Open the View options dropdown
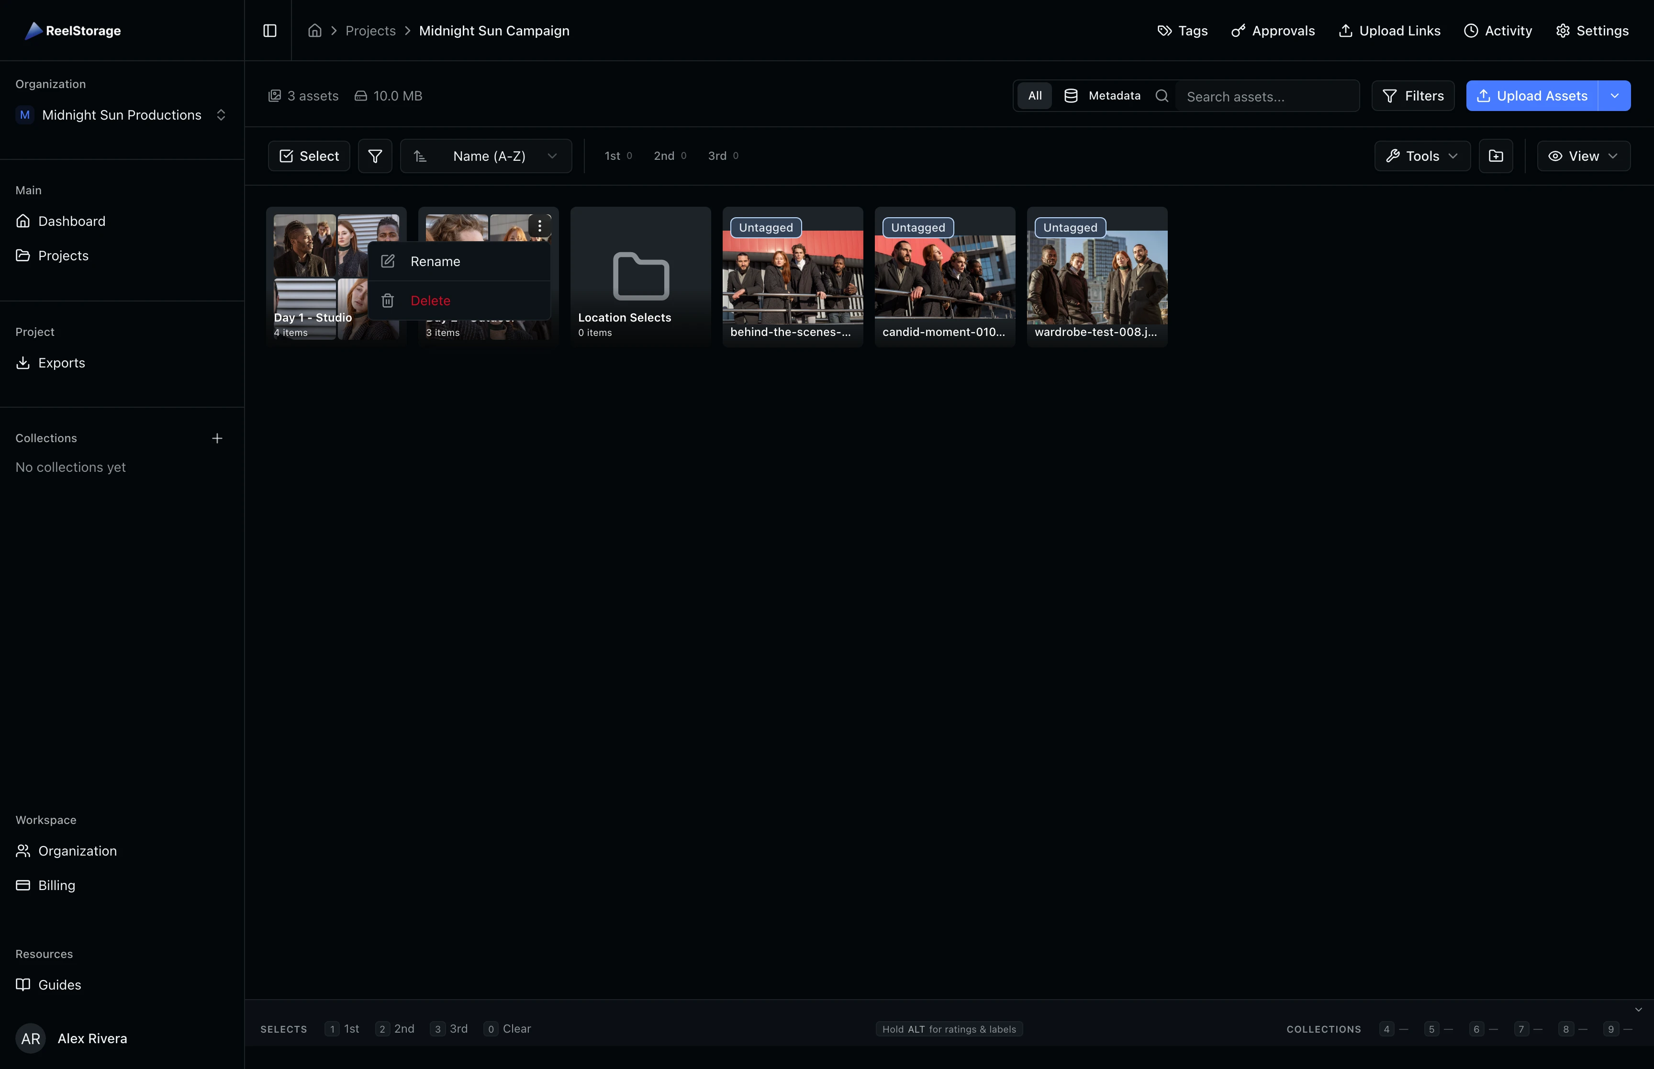Screen dimensions: 1654x1069 pos(1583,156)
